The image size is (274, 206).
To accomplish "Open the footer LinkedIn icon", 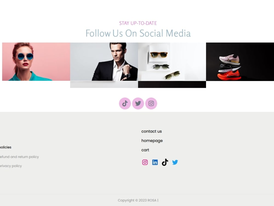I will coord(155,162).
